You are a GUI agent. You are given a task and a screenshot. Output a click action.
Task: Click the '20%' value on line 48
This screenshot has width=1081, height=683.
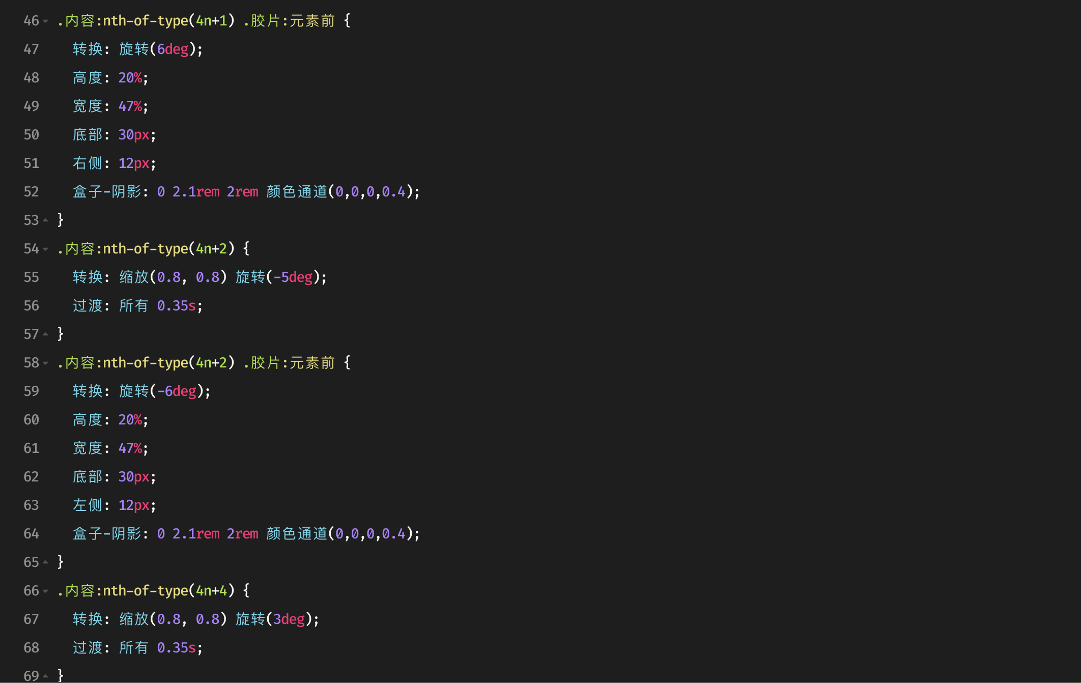coord(130,78)
